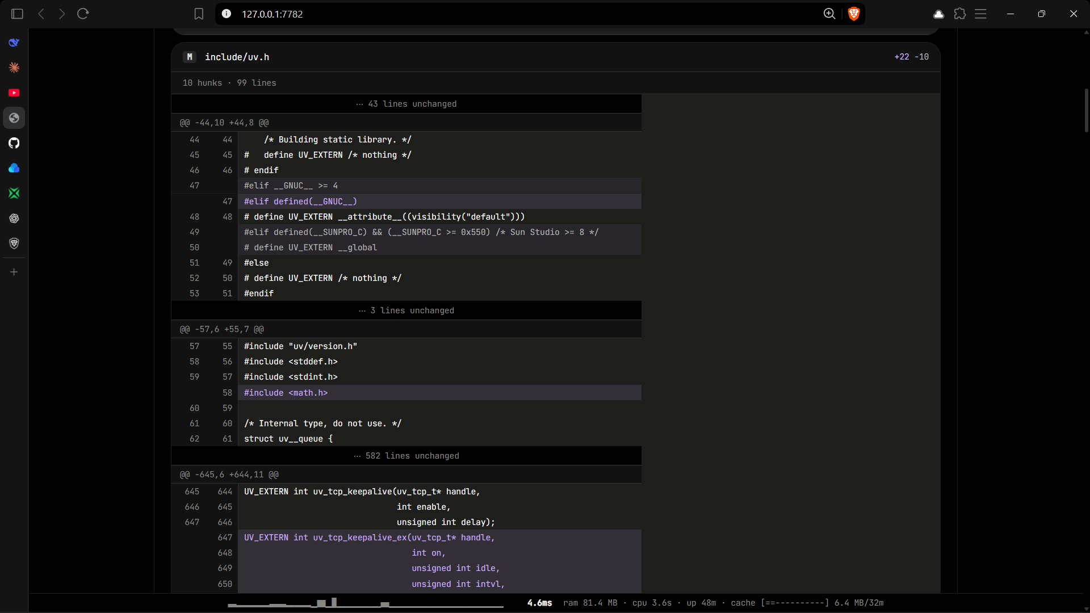Expand the 3 lines unchanged section
Image resolution: width=1090 pixels, height=613 pixels.
(x=406, y=310)
